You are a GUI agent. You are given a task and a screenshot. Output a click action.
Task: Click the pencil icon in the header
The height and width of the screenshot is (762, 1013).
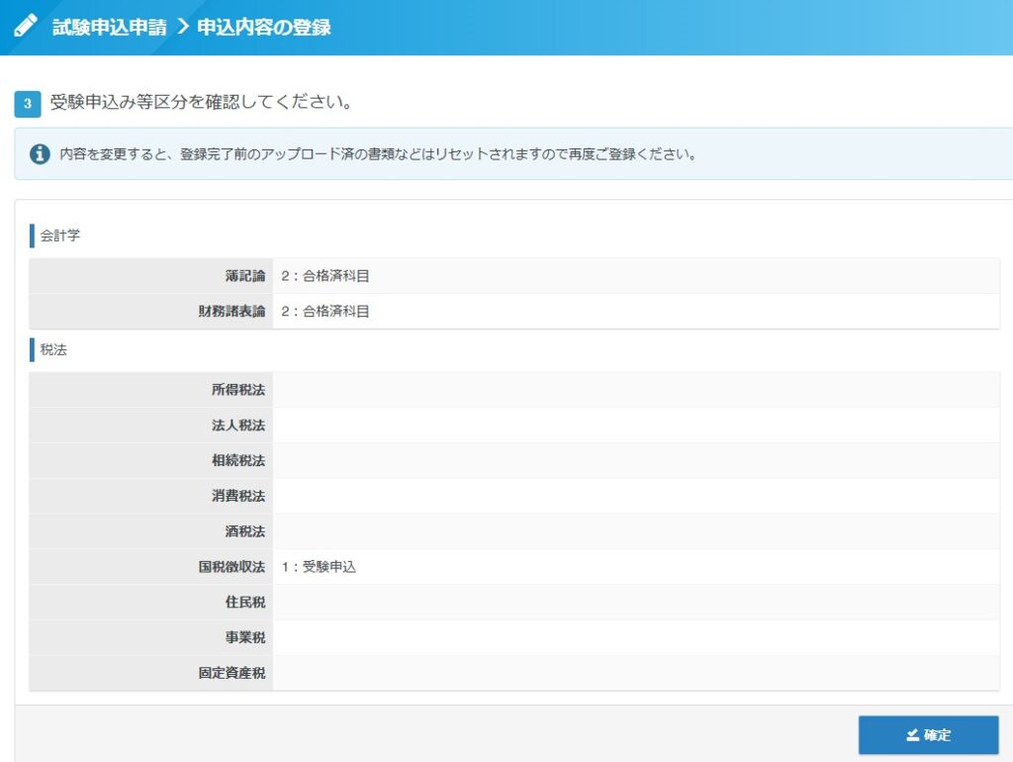(26, 27)
